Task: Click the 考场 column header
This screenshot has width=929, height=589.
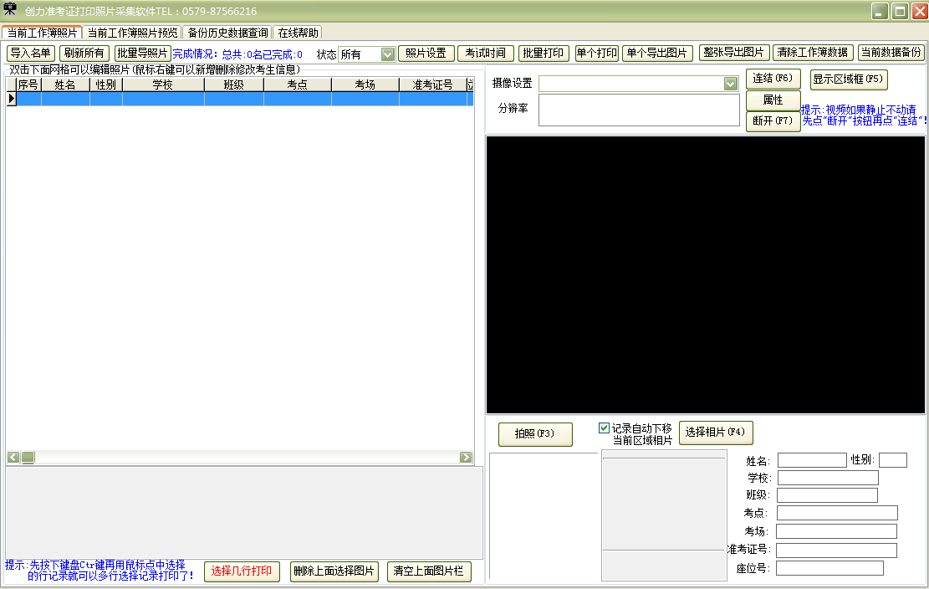Action: click(x=365, y=85)
